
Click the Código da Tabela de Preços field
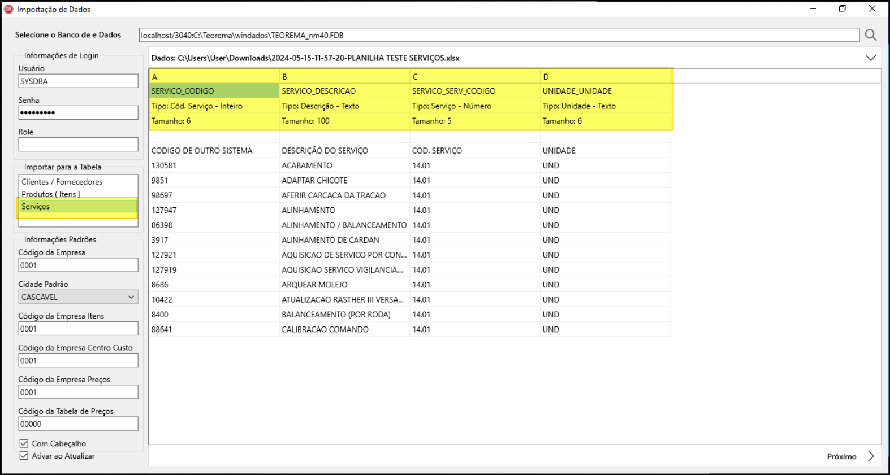point(78,424)
